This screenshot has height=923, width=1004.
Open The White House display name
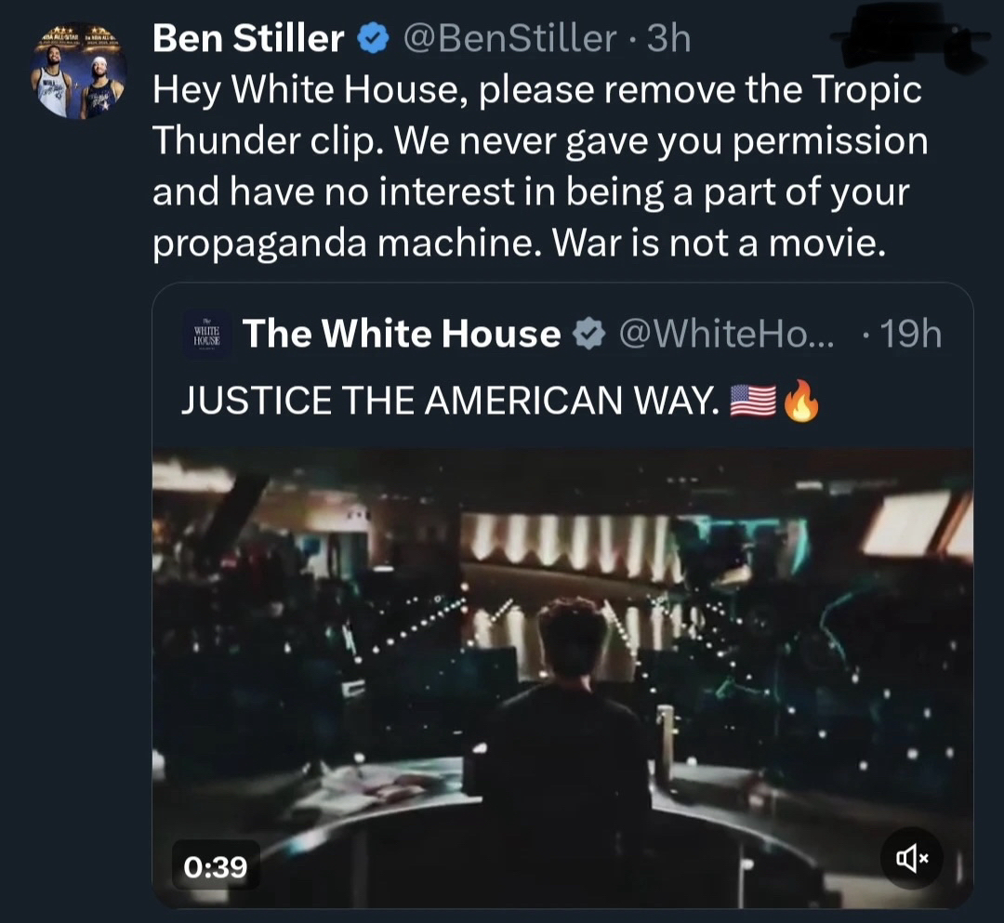coord(402,335)
